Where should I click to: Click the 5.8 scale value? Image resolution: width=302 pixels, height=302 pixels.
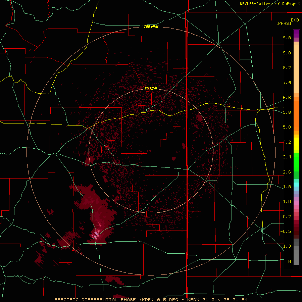[287, 112]
